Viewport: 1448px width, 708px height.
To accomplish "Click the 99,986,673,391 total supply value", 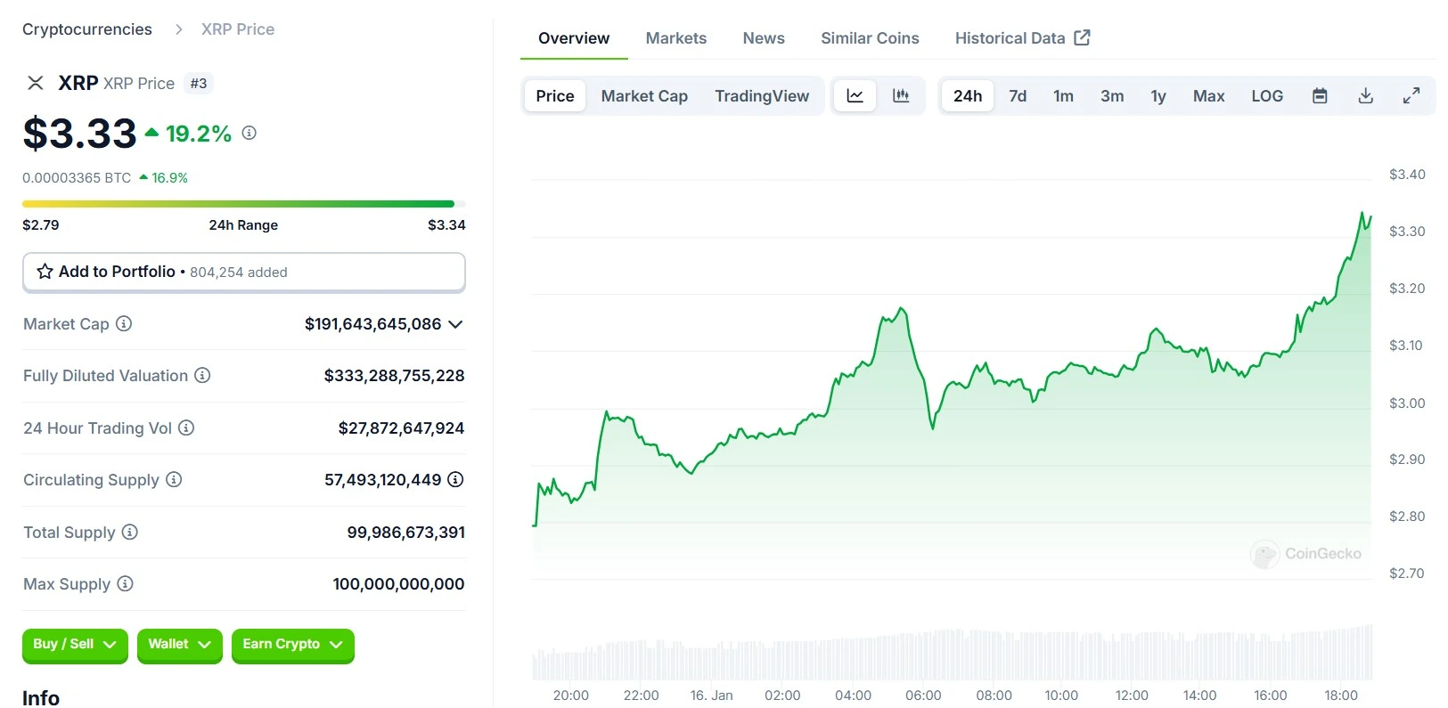I will pyautogui.click(x=405, y=533).
